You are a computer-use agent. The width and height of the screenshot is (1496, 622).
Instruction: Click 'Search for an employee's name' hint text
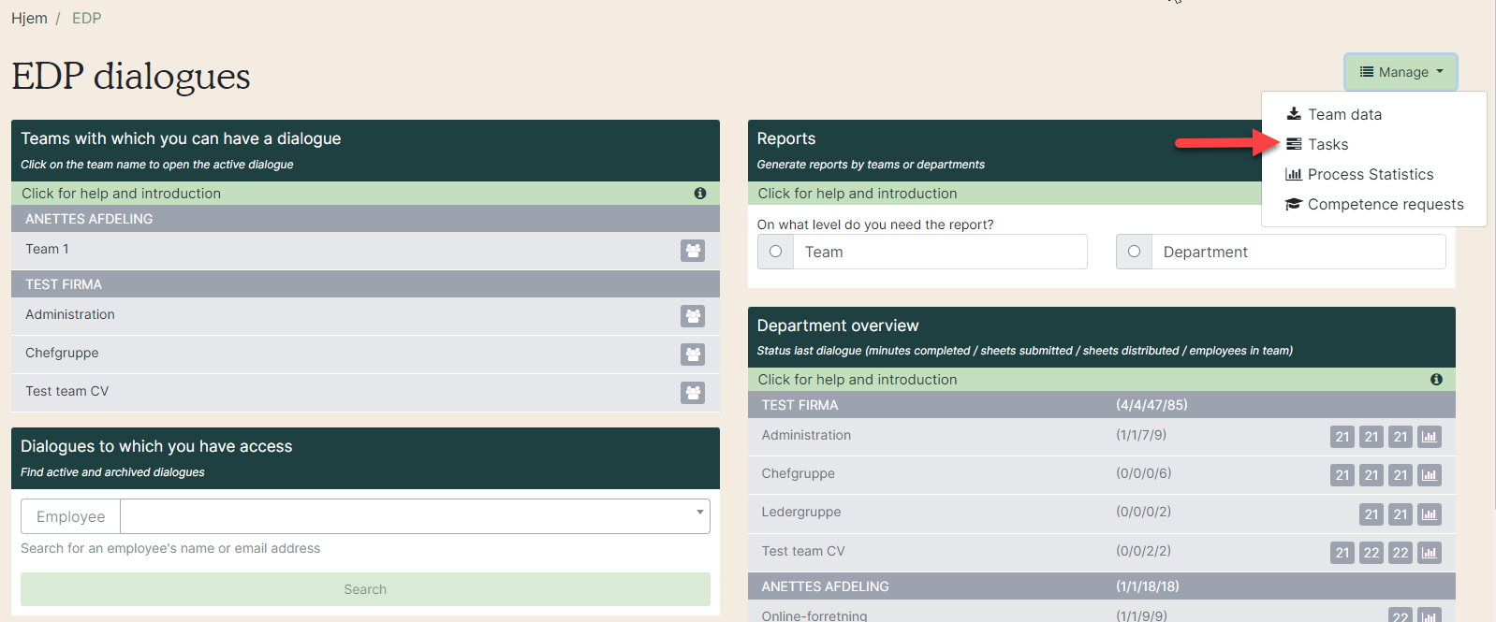170,548
